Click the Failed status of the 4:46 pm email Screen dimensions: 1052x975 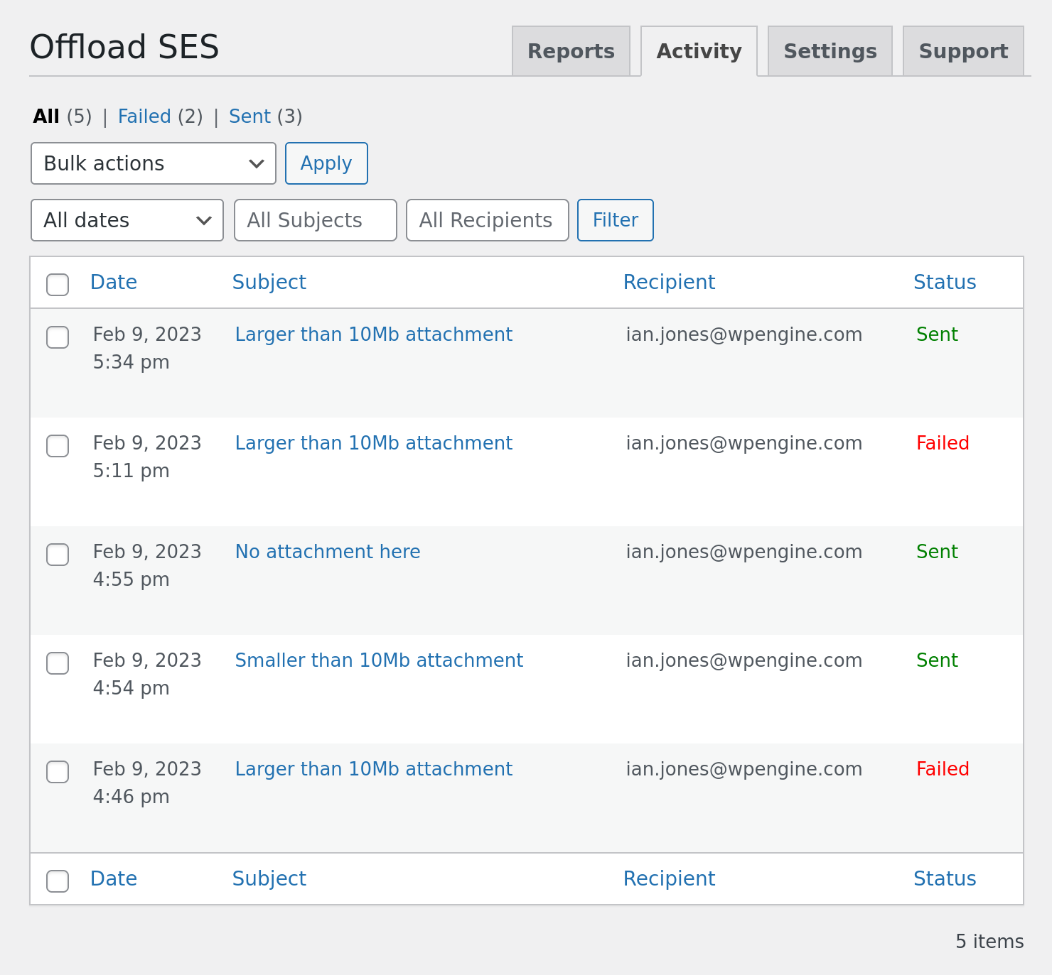tap(943, 769)
